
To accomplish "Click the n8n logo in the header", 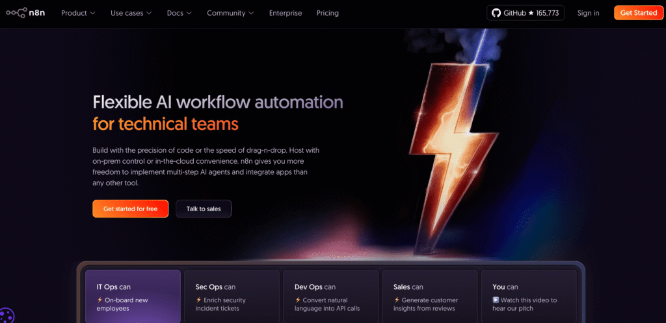I will [27, 13].
